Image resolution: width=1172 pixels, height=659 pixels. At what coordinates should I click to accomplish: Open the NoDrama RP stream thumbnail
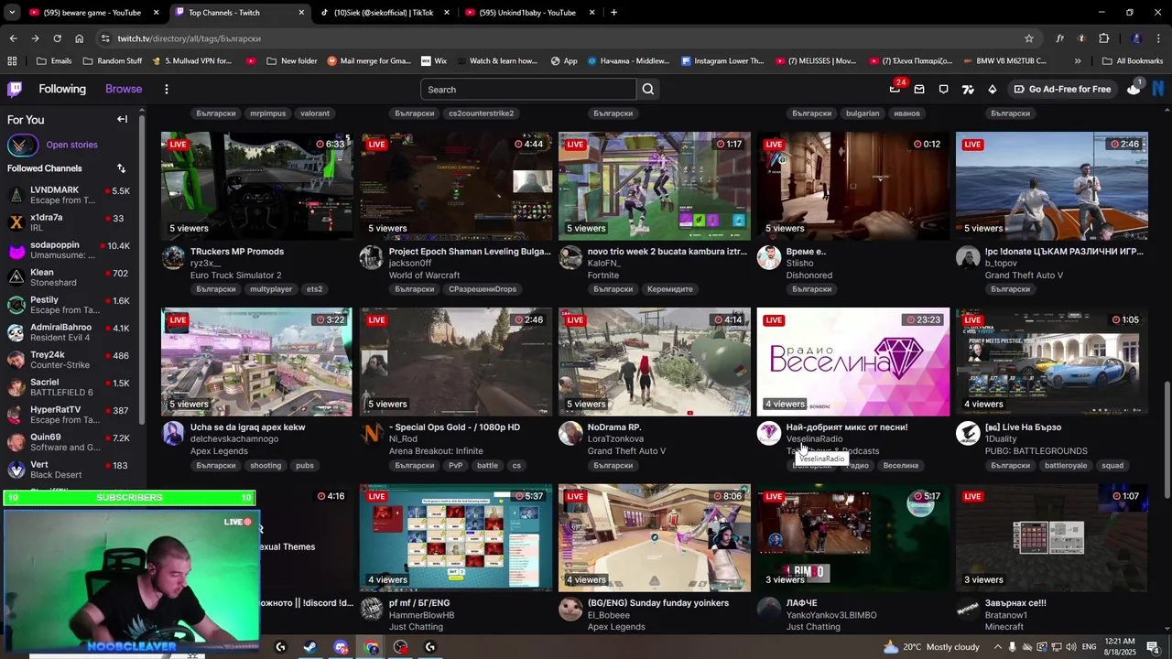[x=655, y=362]
